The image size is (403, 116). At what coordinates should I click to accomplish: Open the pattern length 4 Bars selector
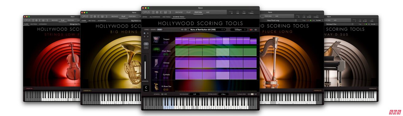(x=223, y=94)
